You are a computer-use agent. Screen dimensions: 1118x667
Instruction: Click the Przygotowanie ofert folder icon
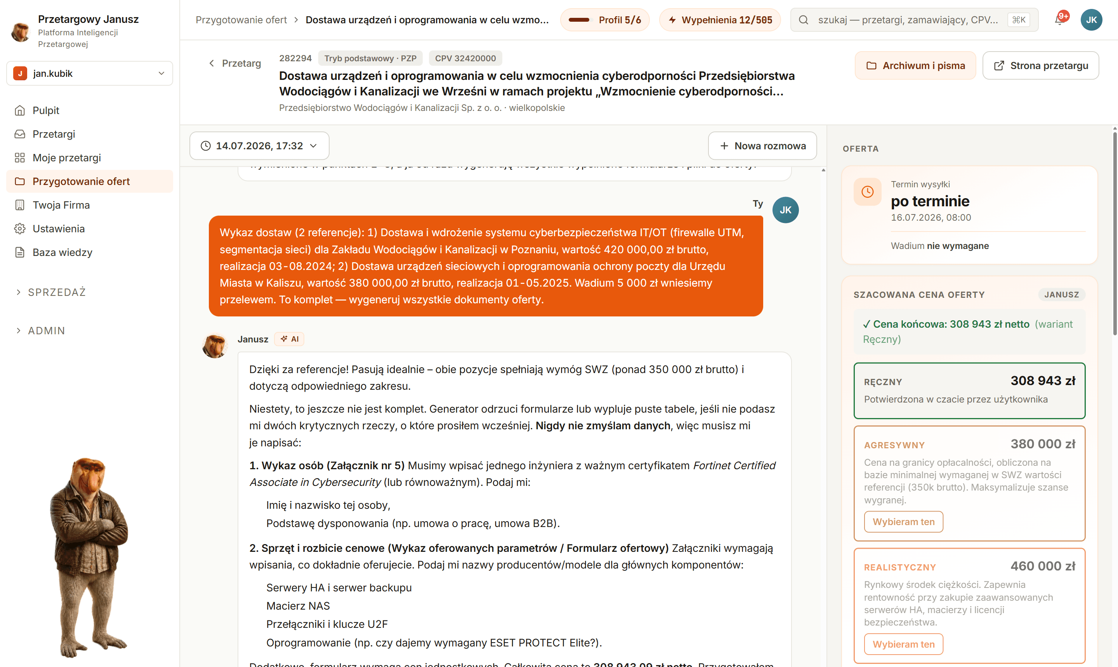(20, 181)
